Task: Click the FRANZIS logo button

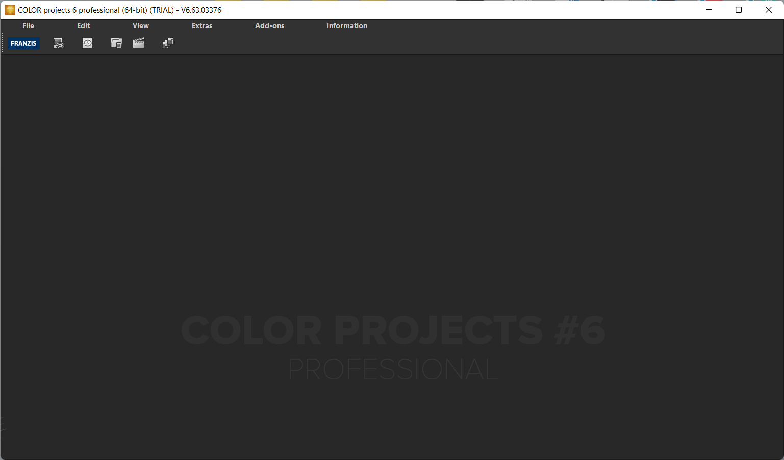Action: tap(23, 43)
